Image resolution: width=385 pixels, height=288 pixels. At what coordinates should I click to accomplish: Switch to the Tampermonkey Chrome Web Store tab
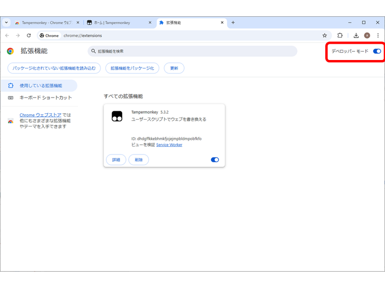47,23
